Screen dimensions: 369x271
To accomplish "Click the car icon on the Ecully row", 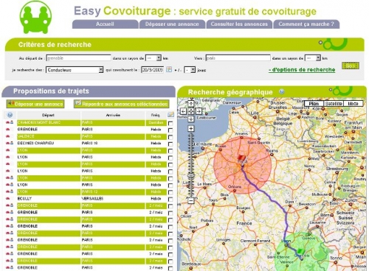I will 7,199.
